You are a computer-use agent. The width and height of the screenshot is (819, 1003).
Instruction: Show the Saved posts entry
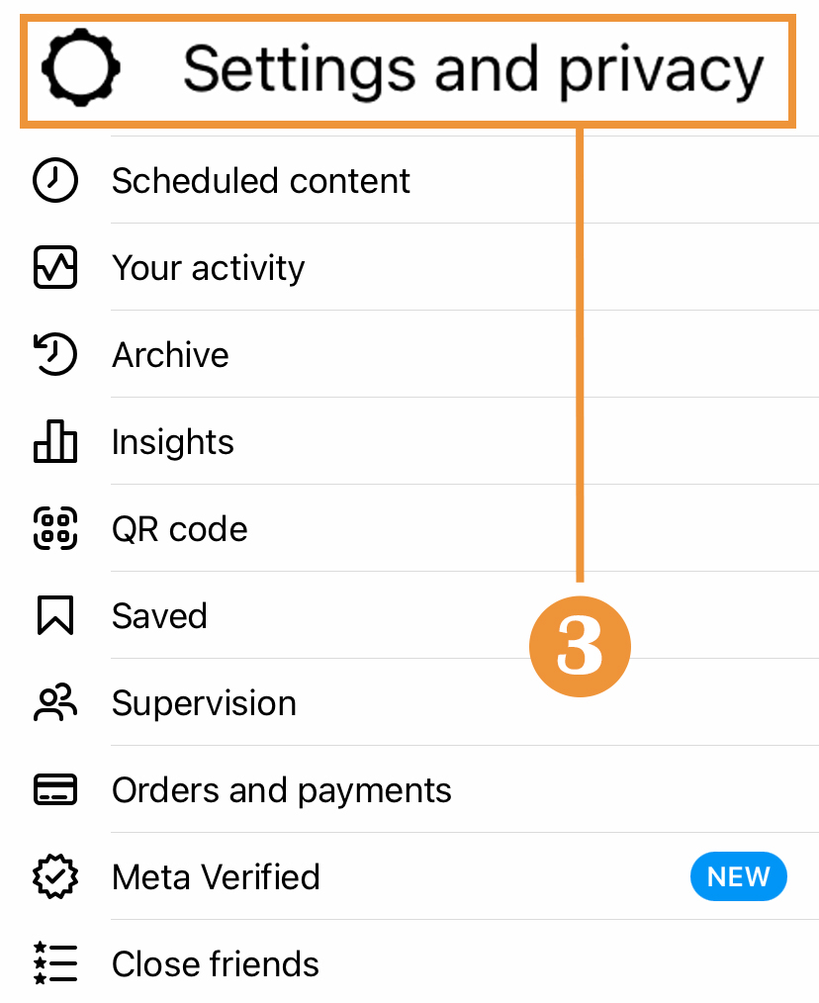click(x=159, y=616)
